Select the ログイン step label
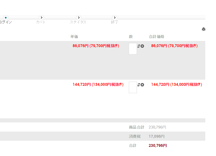Screen dimensions: 216x156 [x=6, y=22]
